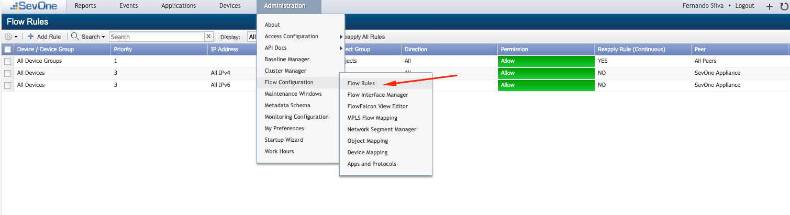Click the refresh icon in top-right corner
This screenshot has width=790, height=215.
[784, 6]
